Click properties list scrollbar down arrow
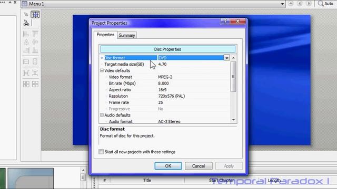This screenshot has width=337, height=189. [233, 120]
